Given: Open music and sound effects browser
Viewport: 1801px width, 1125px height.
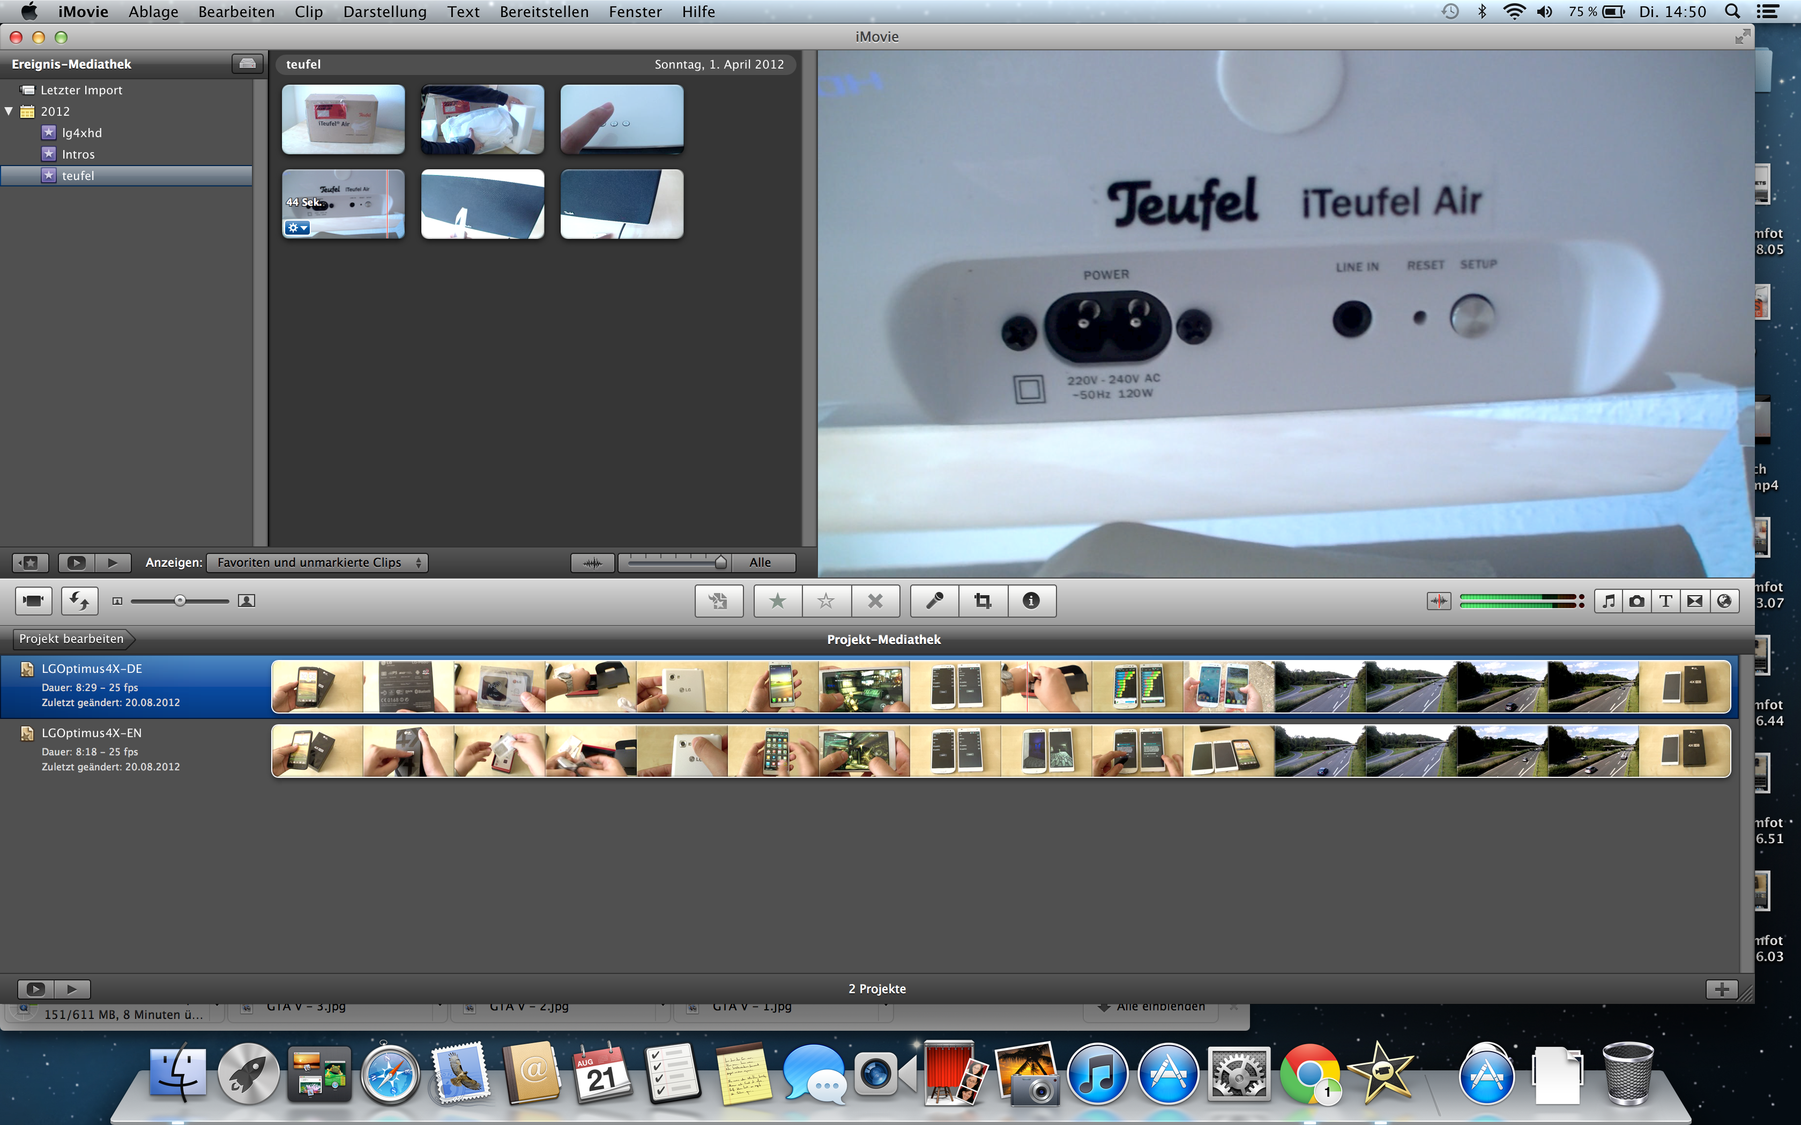Looking at the screenshot, I should coord(1608,601).
